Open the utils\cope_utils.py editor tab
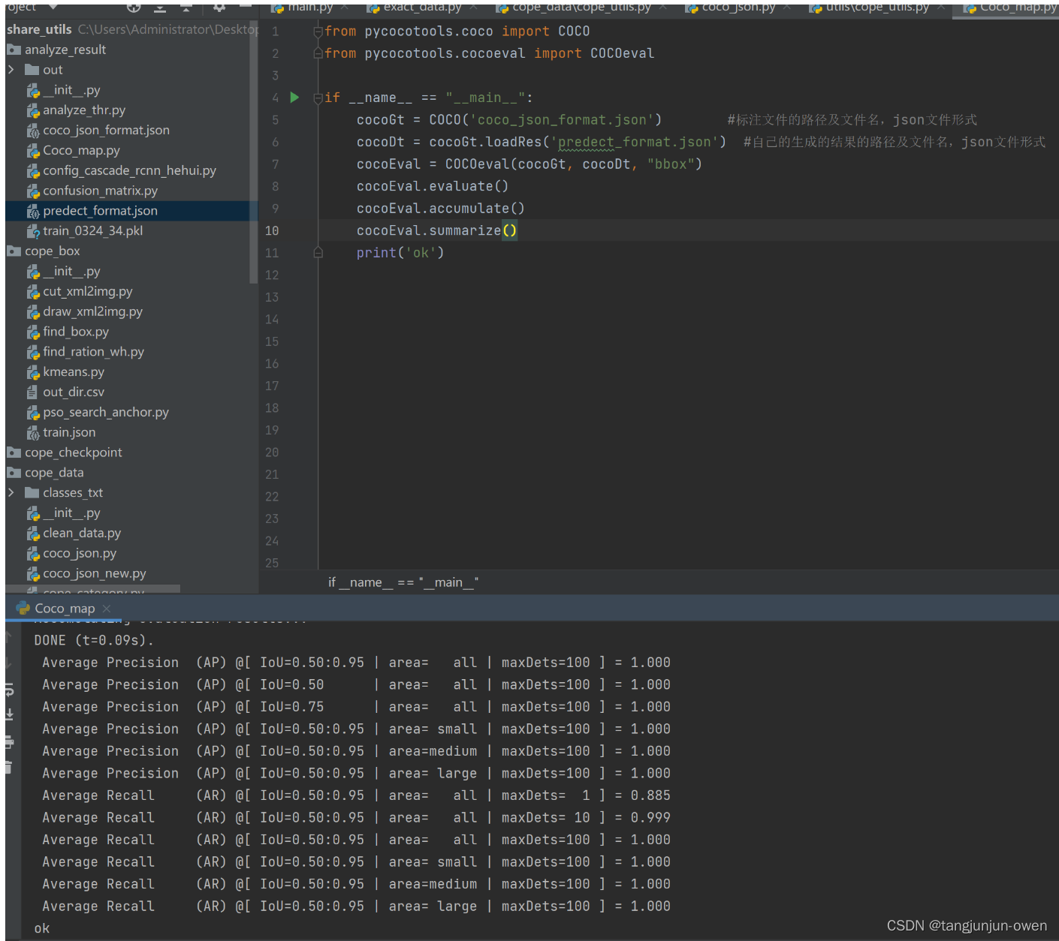The image size is (1059, 941). click(877, 8)
